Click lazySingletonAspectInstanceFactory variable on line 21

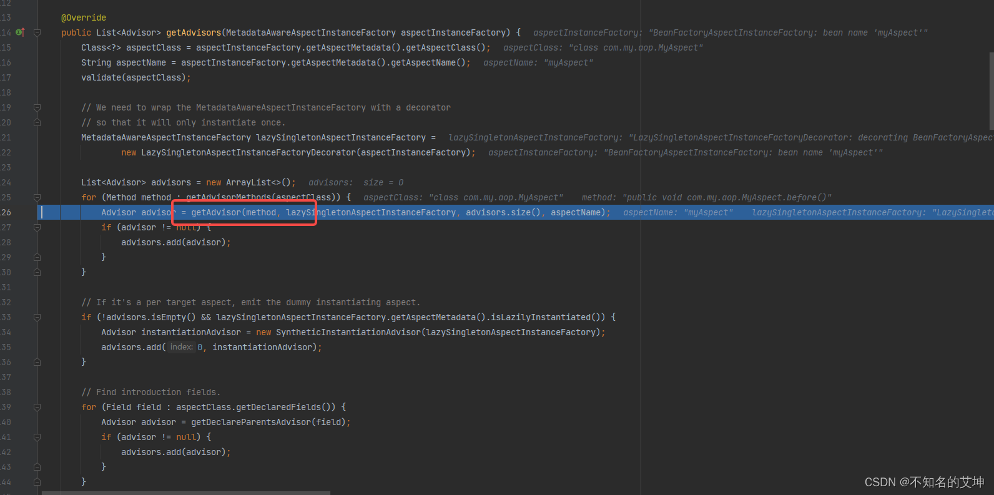point(341,137)
